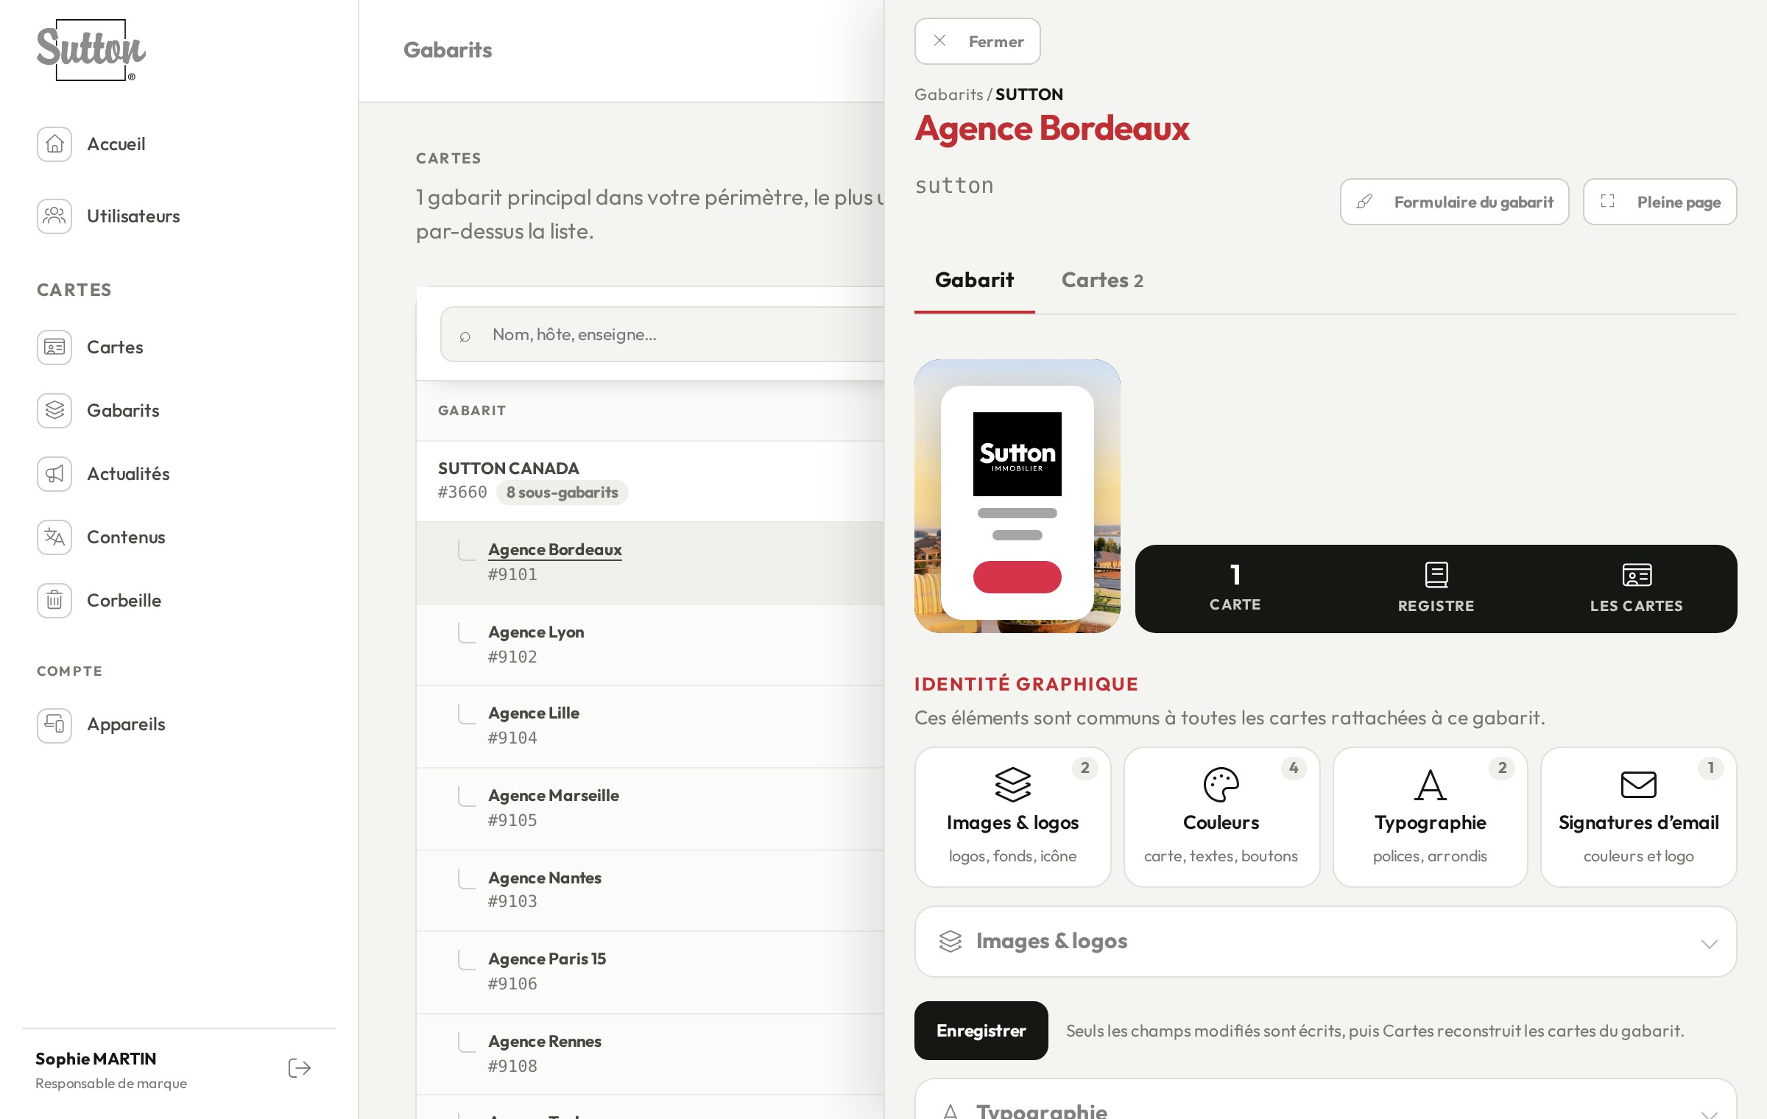
Task: Select the Gabarits layers icon in sidebar
Action: pyautogui.click(x=54, y=411)
